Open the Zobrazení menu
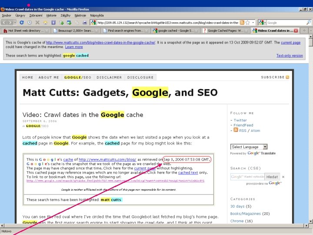313x235 pixels. click(x=36, y=15)
